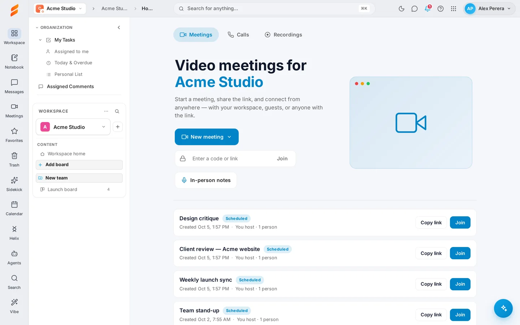Join the Weekly launch sync meeting

(460, 284)
